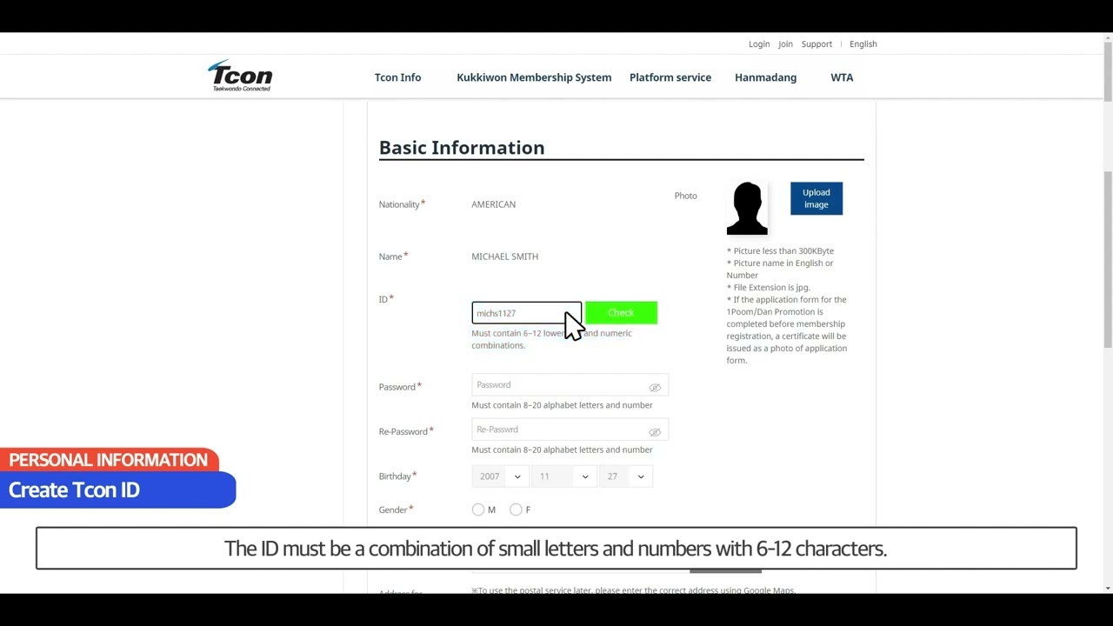Screen dimensions: 1113x626
Task: Toggle Password field visibility eye icon
Action: (x=655, y=388)
